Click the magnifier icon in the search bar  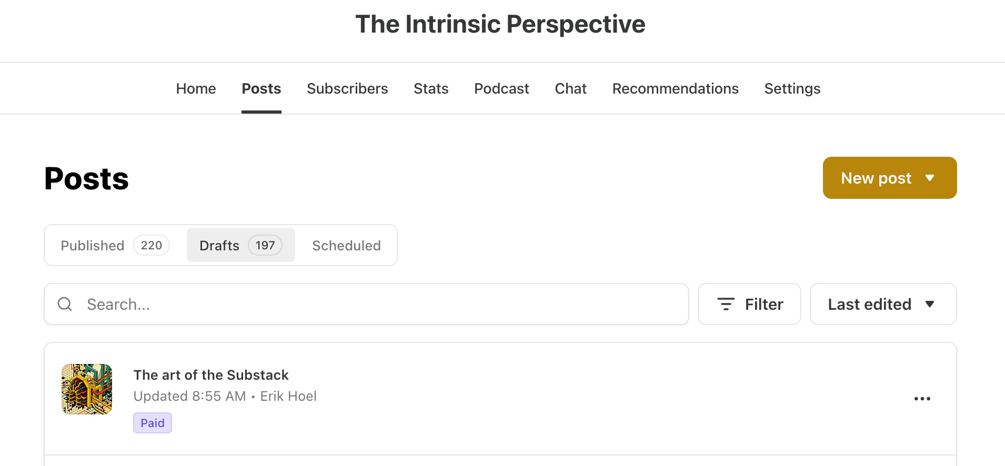point(65,304)
